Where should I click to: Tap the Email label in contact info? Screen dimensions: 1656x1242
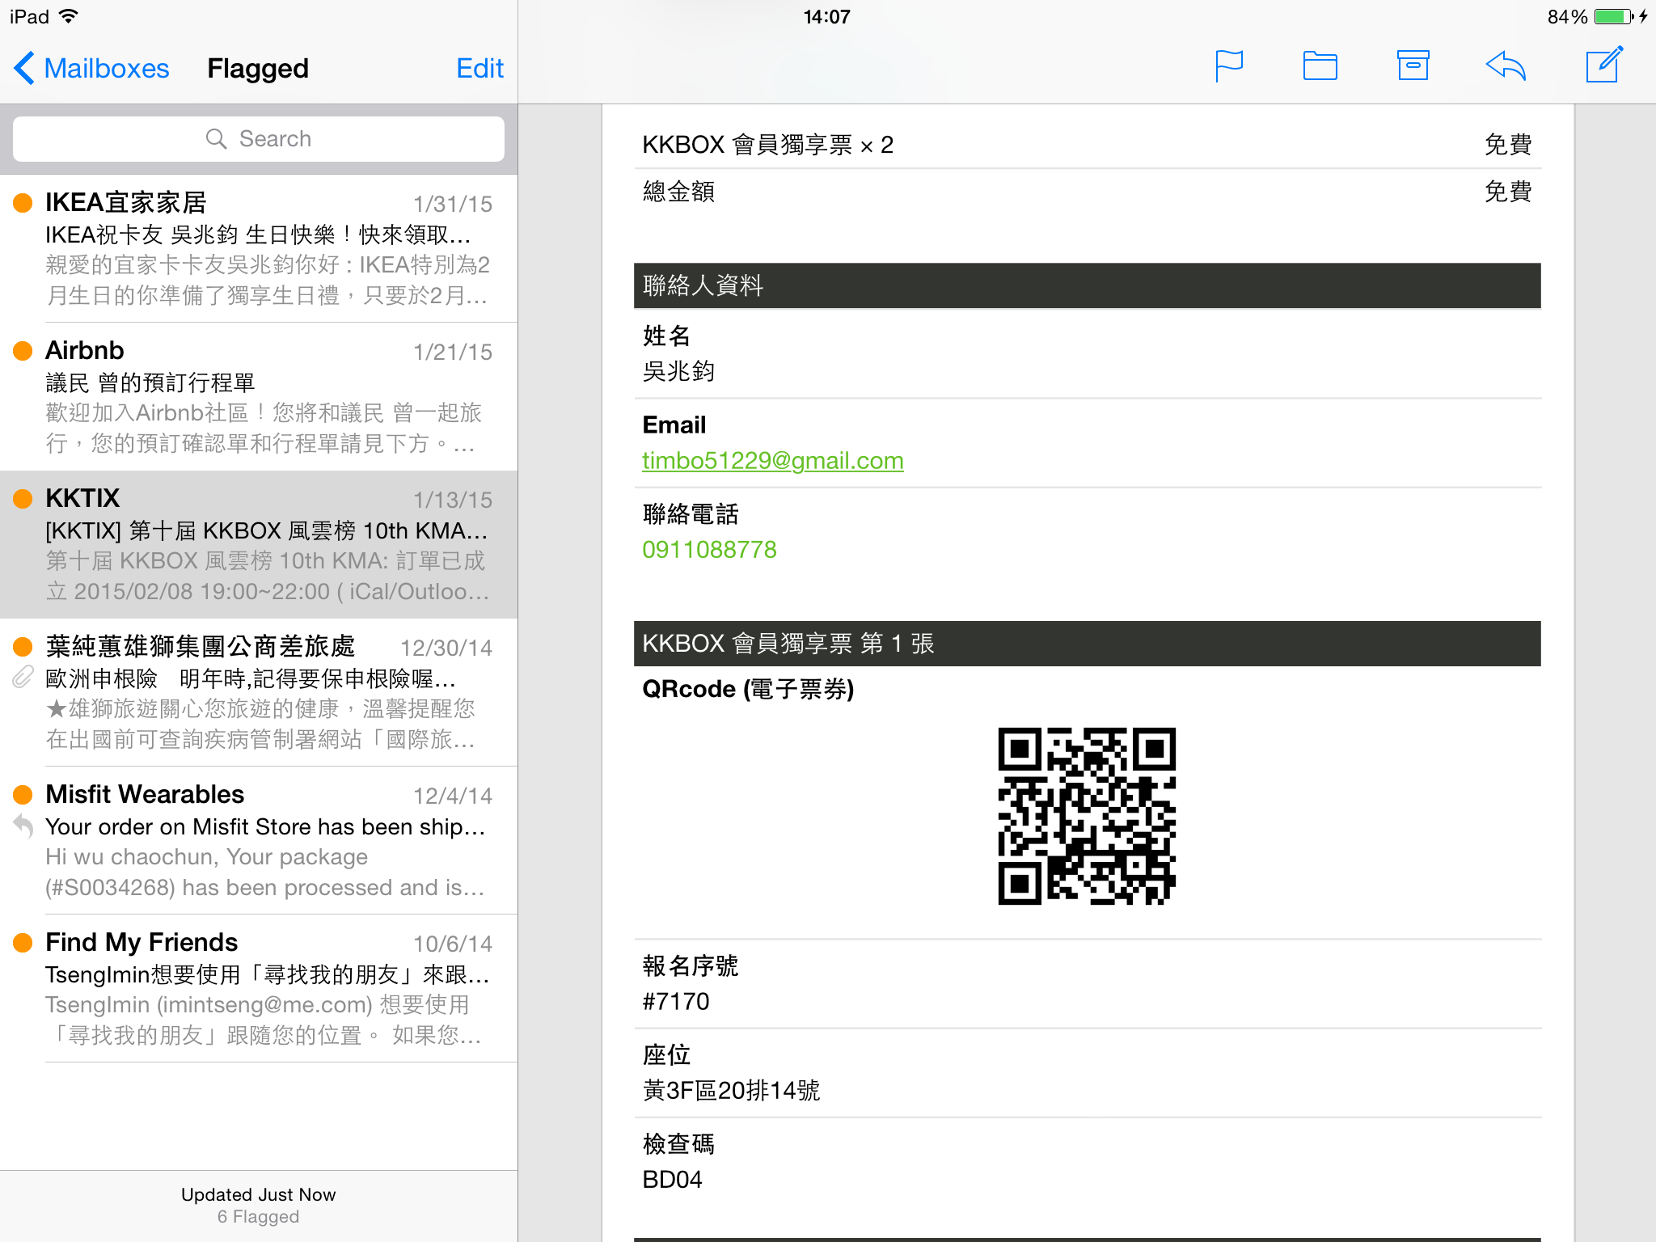coord(674,425)
